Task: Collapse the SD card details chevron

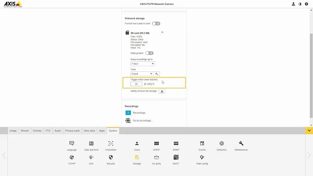Action: tap(162, 32)
